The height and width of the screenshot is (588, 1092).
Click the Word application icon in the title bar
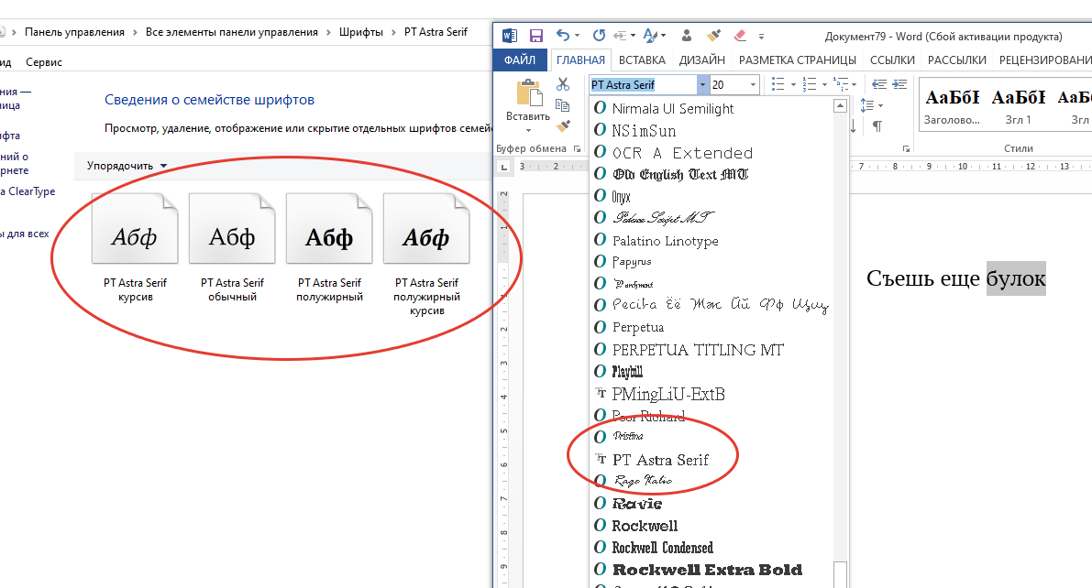pos(510,36)
